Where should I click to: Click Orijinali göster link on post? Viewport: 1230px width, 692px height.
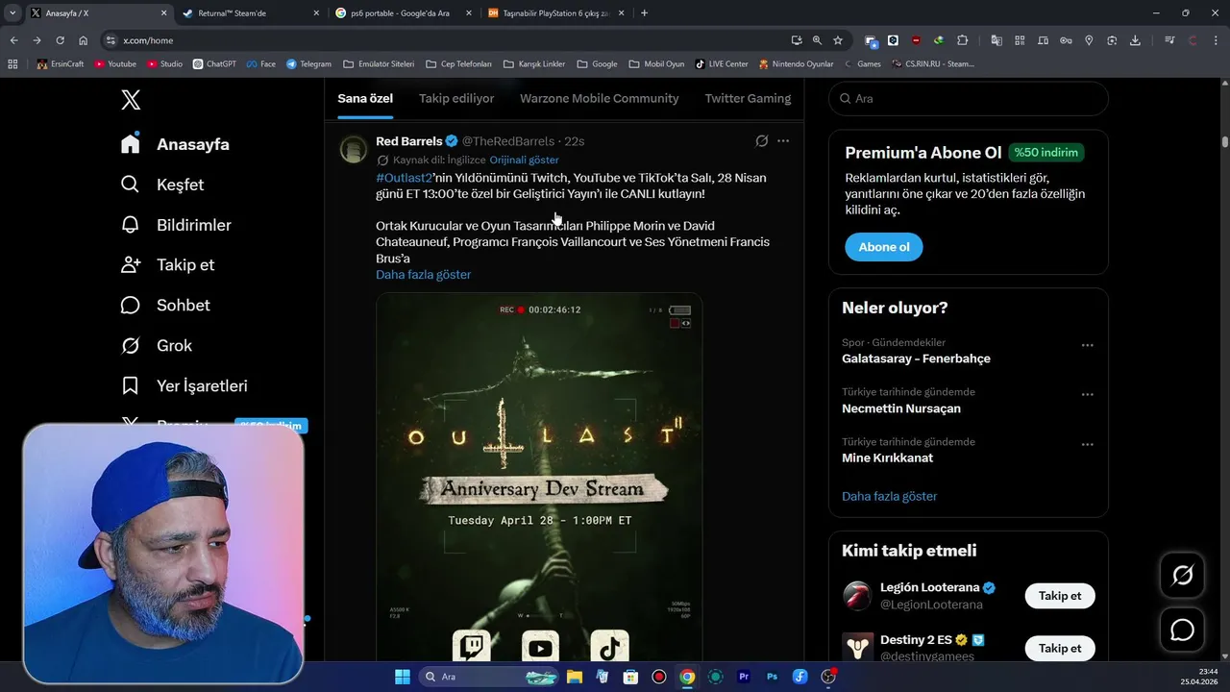(x=524, y=160)
